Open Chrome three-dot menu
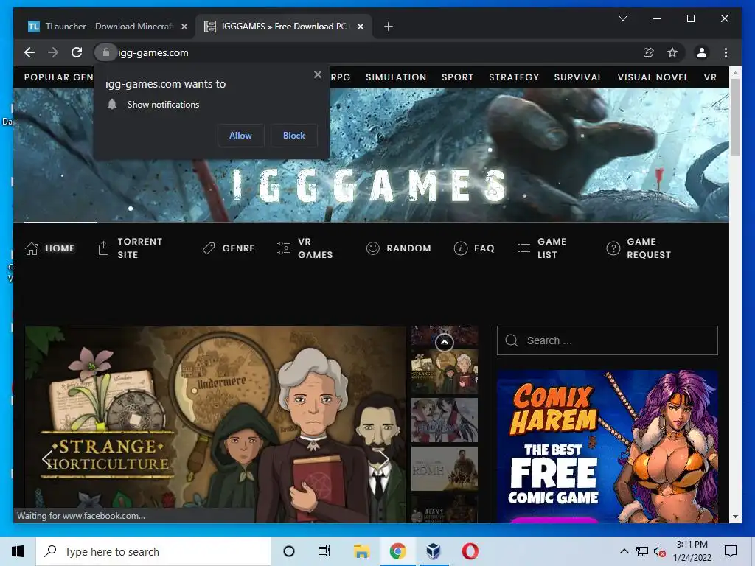The height and width of the screenshot is (566, 755). pos(726,52)
